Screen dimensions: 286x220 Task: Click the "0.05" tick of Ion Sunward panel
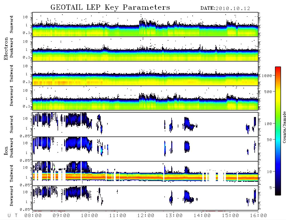[x=25, y=136]
